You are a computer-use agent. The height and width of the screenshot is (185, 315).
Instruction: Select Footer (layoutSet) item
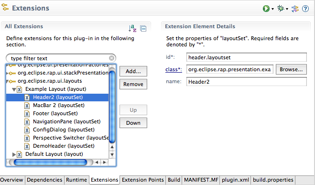click(57, 113)
